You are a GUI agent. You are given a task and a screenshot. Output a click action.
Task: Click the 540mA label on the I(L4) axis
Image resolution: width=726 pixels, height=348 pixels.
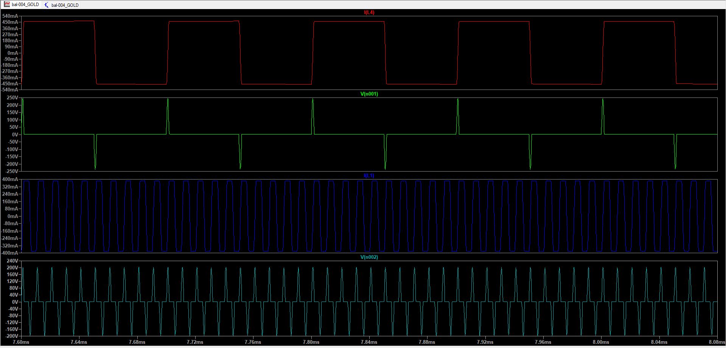10,16
